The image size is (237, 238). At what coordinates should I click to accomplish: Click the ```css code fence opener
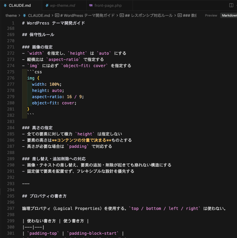34,72
